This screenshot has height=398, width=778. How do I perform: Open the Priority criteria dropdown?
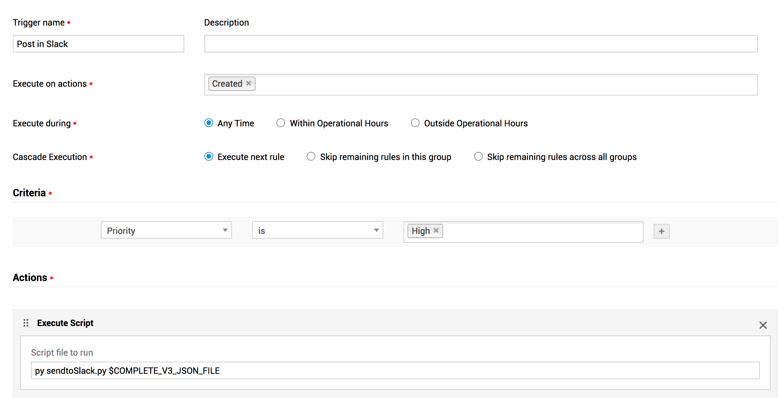(166, 231)
